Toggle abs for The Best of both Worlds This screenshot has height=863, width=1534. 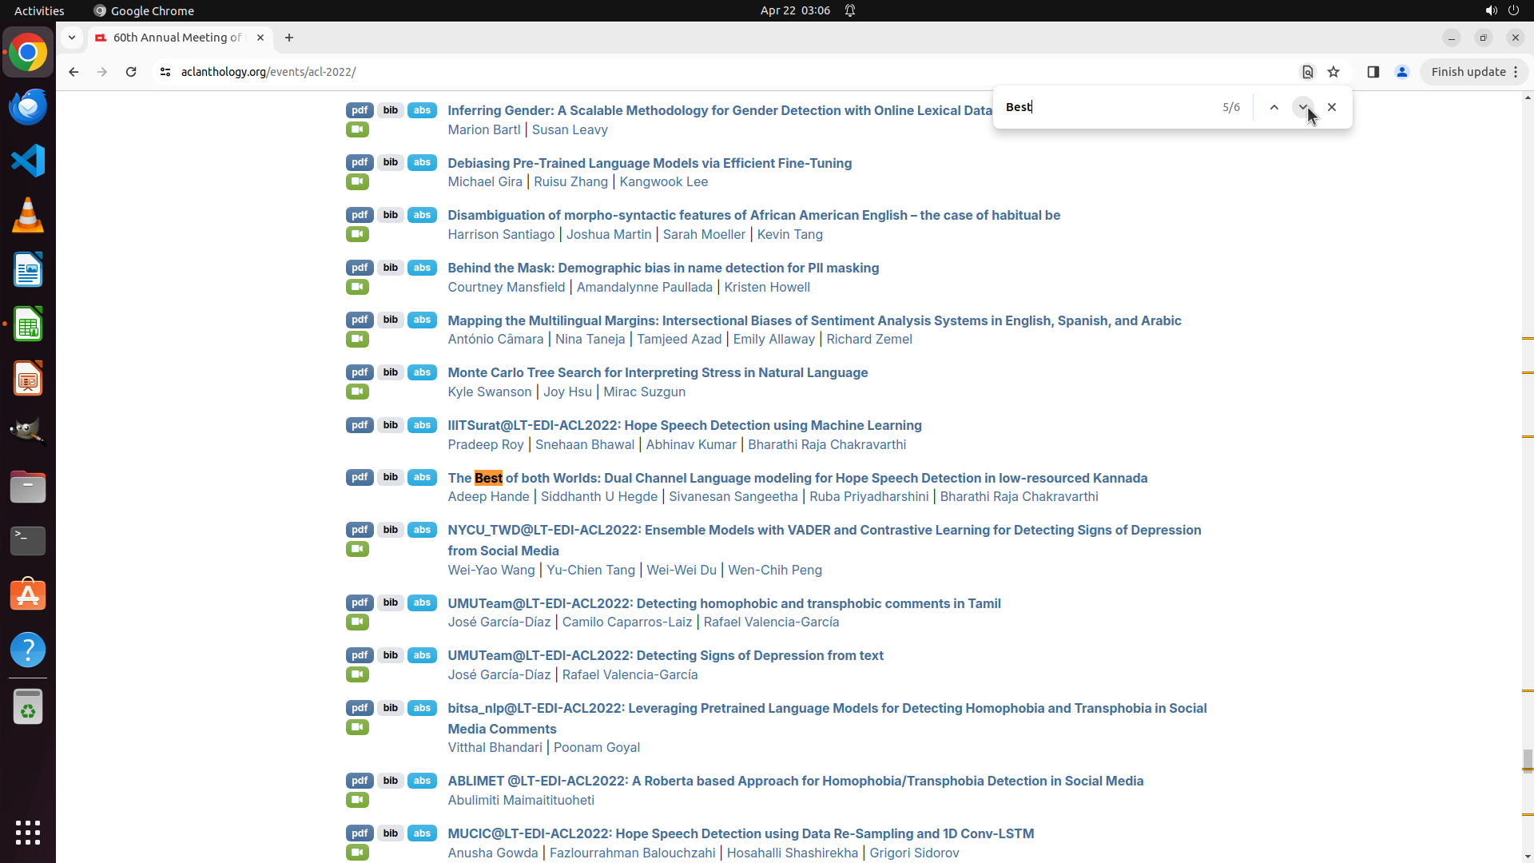pos(422,478)
